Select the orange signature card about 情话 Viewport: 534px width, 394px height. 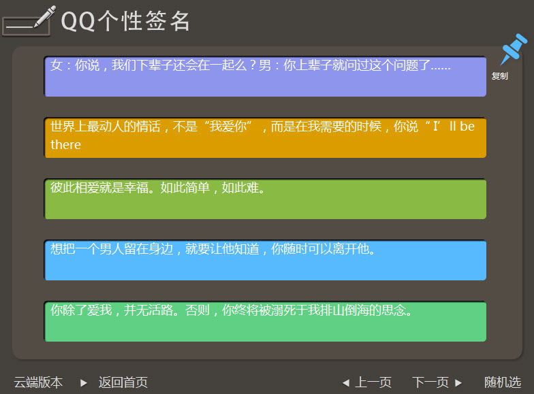coord(265,137)
